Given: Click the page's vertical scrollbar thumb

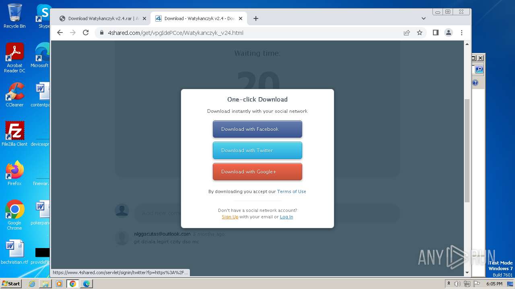Looking at the screenshot, I should (x=467, y=151).
